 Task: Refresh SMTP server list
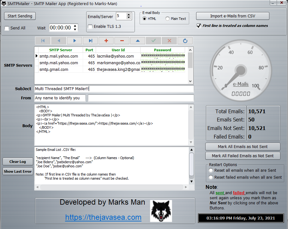click(185, 41)
